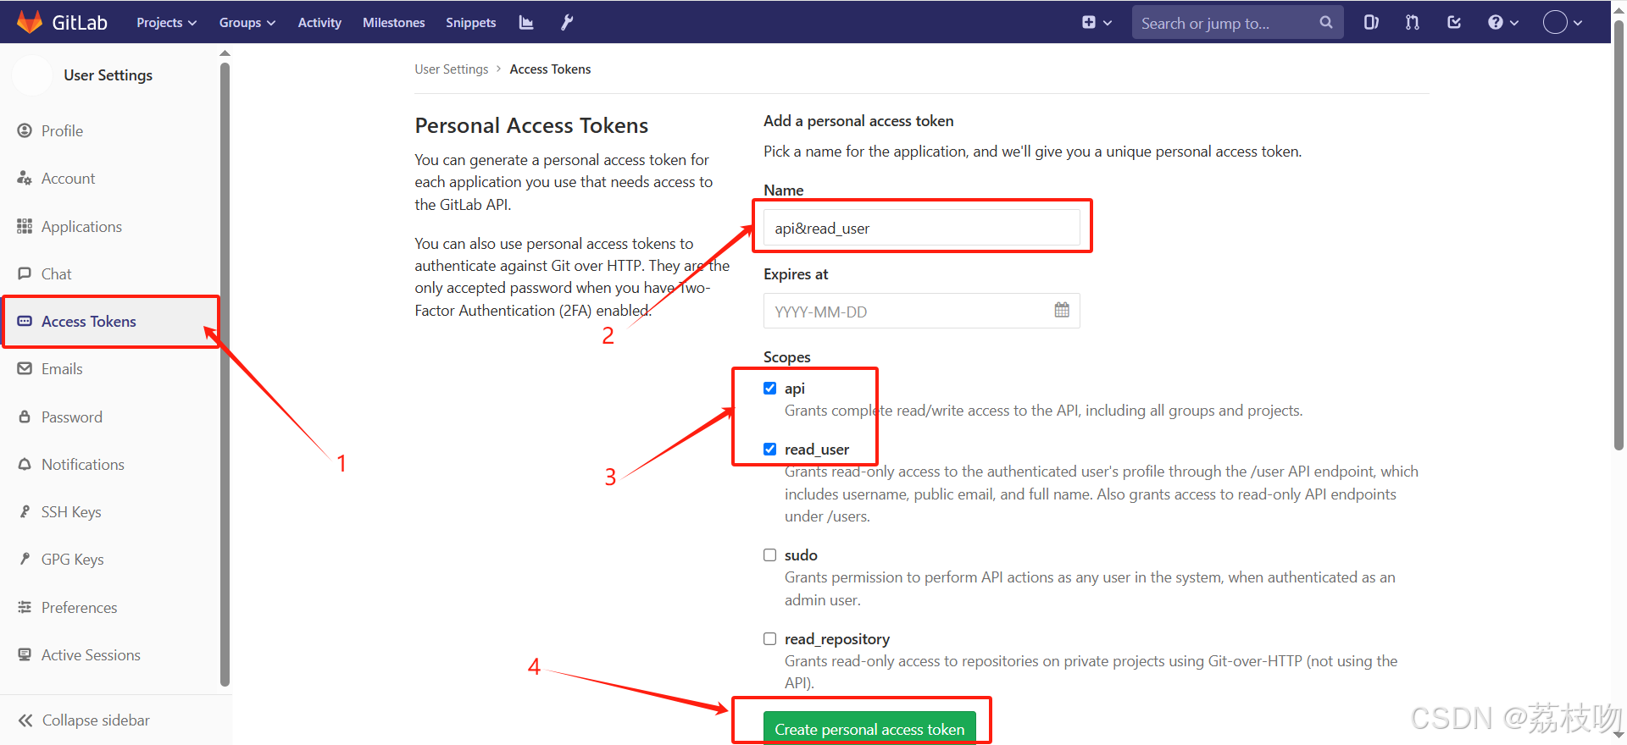
Task: Click the new item plus icon
Action: coord(1089,23)
